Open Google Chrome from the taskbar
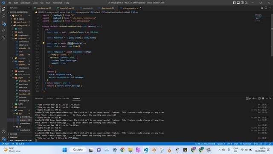The width and height of the screenshot is (273, 154). 122,150
